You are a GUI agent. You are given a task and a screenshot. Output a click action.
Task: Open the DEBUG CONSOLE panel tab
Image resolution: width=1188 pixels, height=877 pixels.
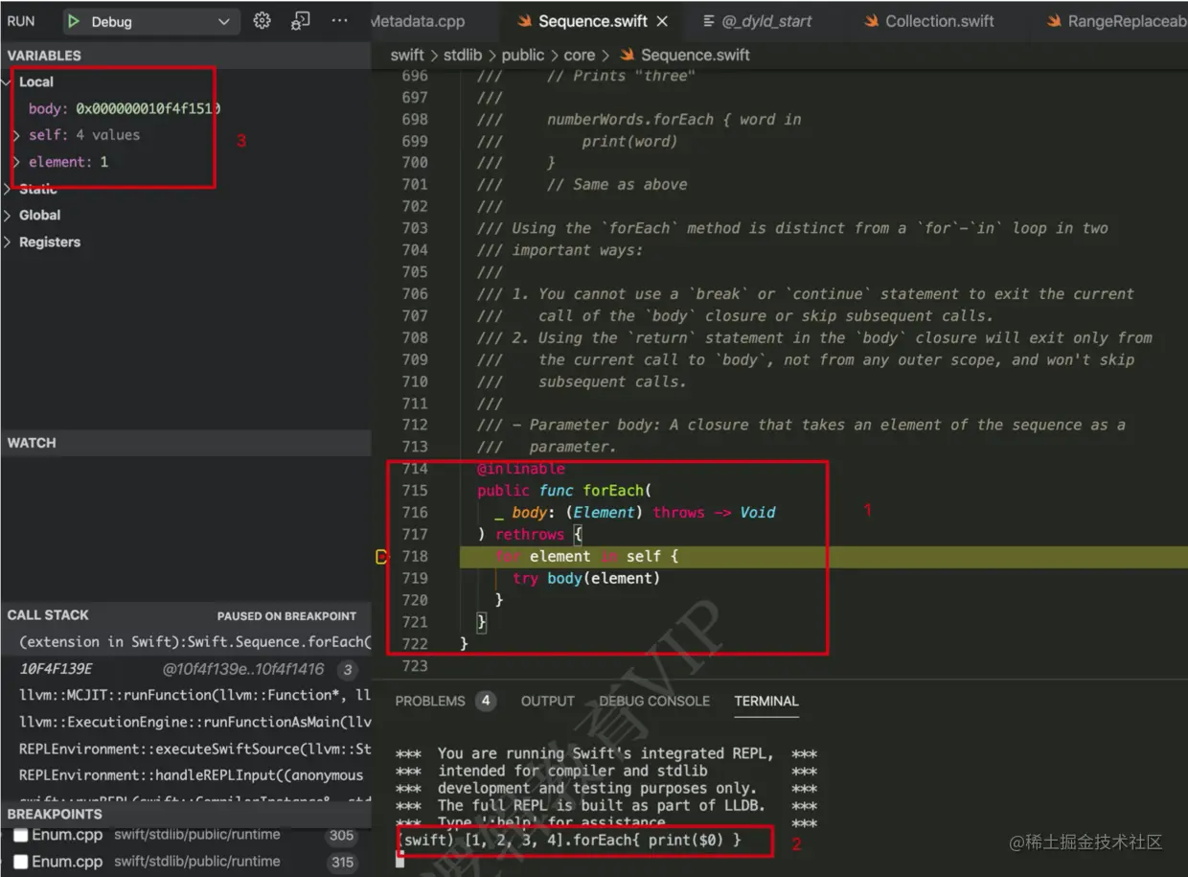click(x=654, y=702)
